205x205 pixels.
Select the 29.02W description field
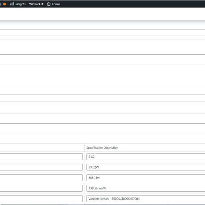tap(145, 167)
